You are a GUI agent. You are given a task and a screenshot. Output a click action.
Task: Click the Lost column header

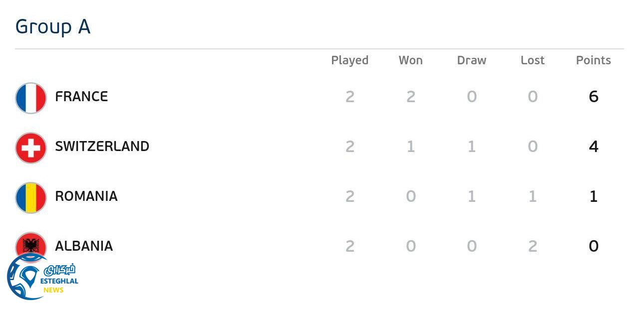tap(532, 60)
